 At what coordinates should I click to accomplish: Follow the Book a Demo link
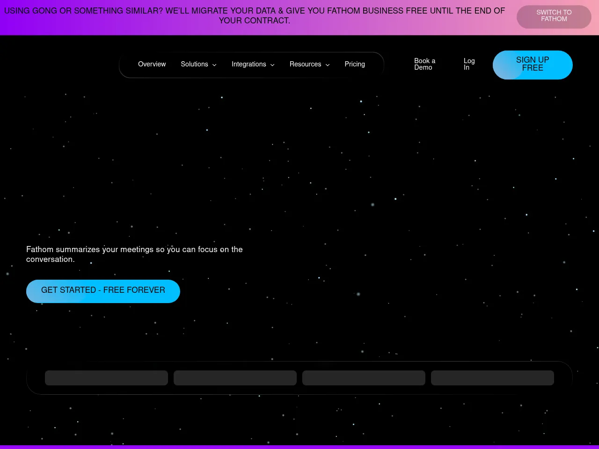(x=424, y=64)
